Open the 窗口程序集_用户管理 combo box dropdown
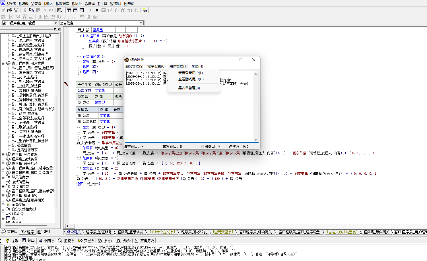427x261 pixels. [x=55, y=23]
